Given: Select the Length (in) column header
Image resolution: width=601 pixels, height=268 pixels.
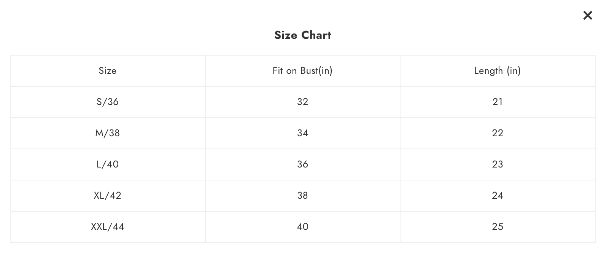Looking at the screenshot, I should pos(498,71).
